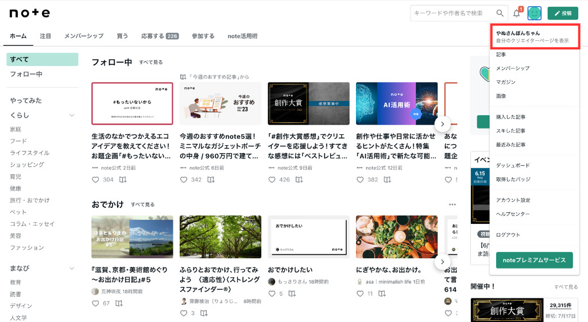588x322 pixels.
Task: Like the 滋賀、京都・美術館めぐり article heart
Action: coord(96,303)
